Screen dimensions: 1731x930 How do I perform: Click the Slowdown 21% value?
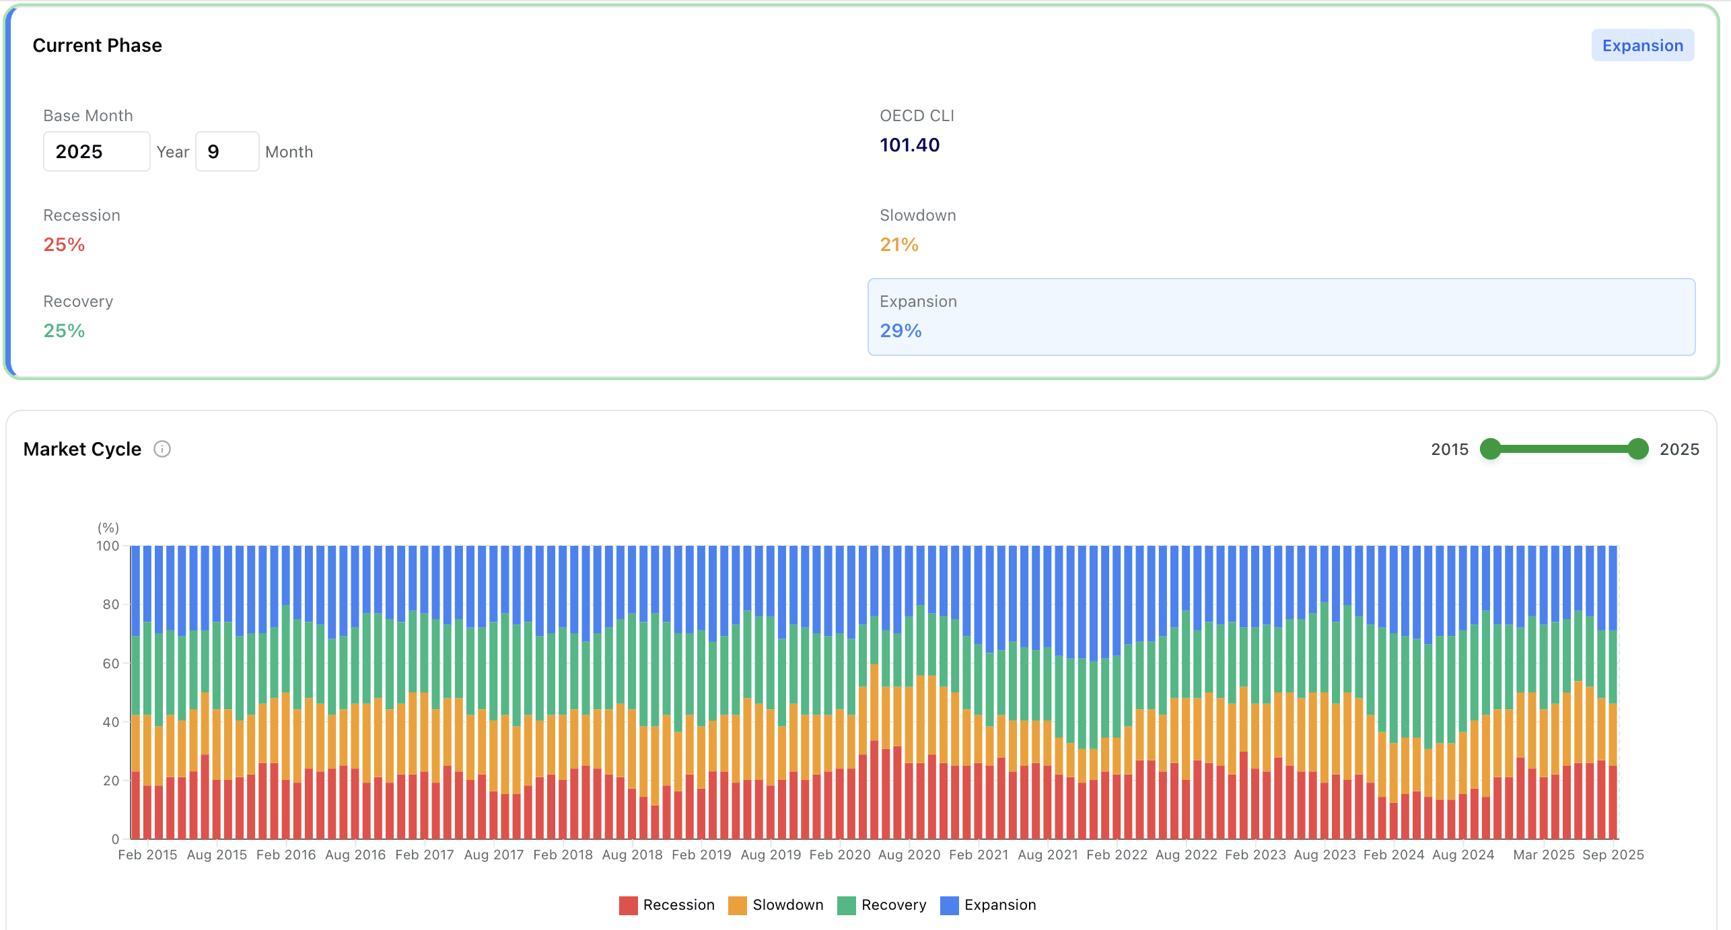pyautogui.click(x=898, y=244)
